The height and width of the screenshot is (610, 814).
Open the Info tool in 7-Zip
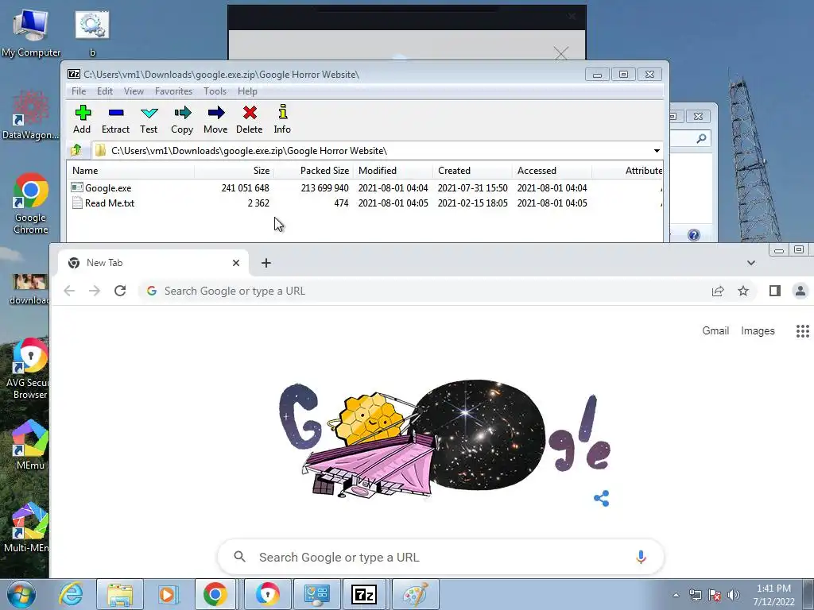point(282,119)
